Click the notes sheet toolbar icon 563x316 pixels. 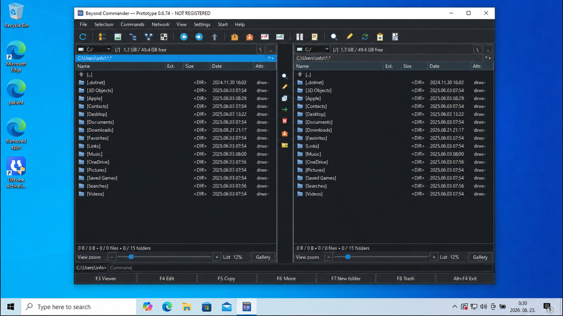click(314, 37)
